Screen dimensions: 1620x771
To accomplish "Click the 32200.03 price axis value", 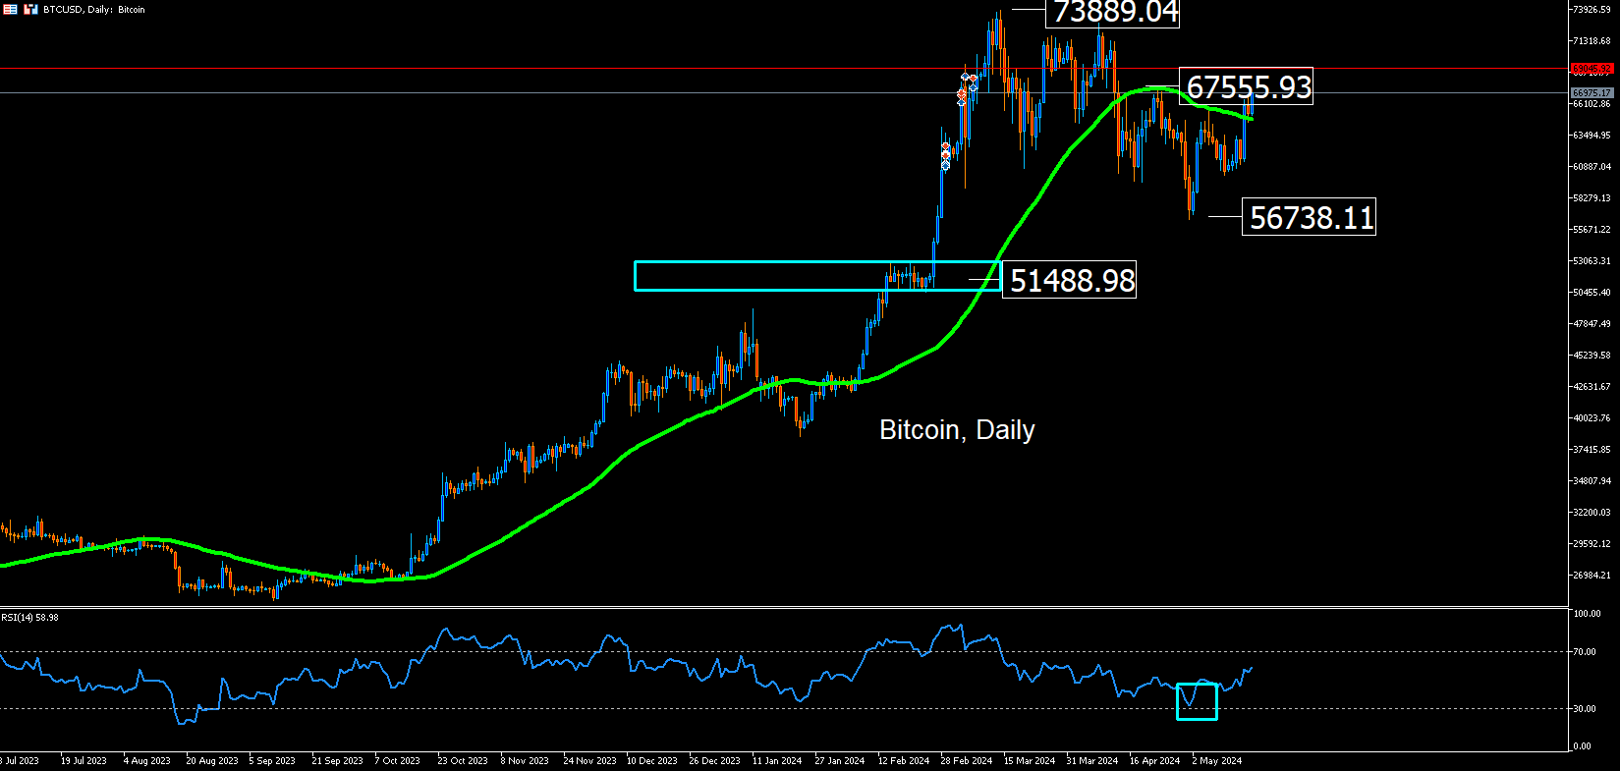I will [1592, 513].
